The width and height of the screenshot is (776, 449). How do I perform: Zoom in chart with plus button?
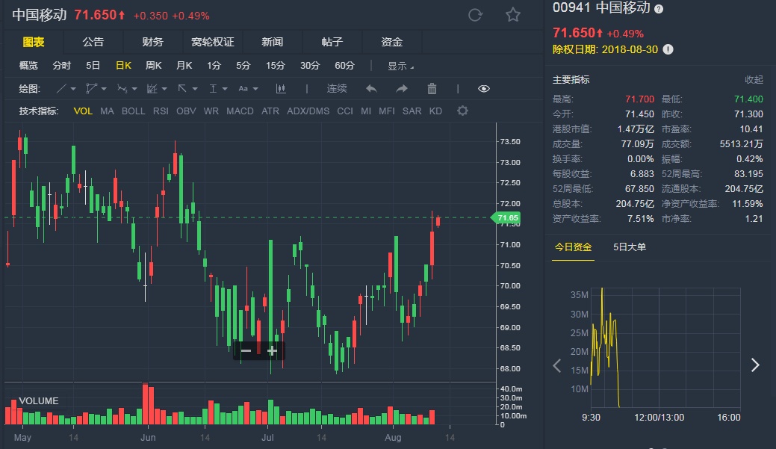(x=272, y=351)
